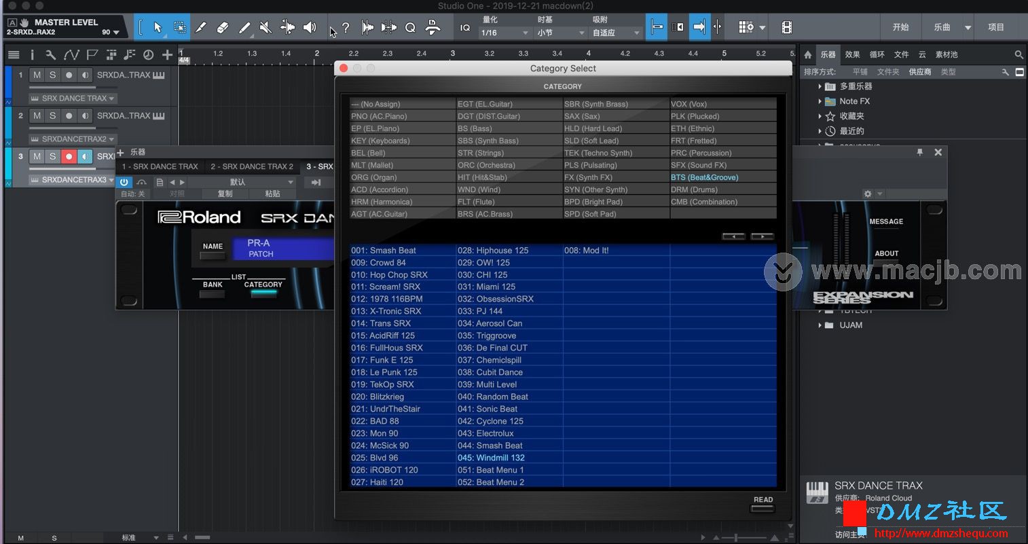Adjust timeline zoom slider at bottom right
This screenshot has height=544, width=1028.
click(x=737, y=538)
